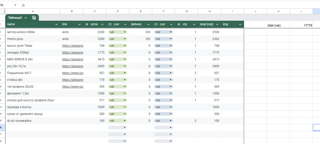Image resolution: width=320 pixels, height=144 pixels.
Task: Open the delivery column header dropdown
Action: [x=148, y=24]
